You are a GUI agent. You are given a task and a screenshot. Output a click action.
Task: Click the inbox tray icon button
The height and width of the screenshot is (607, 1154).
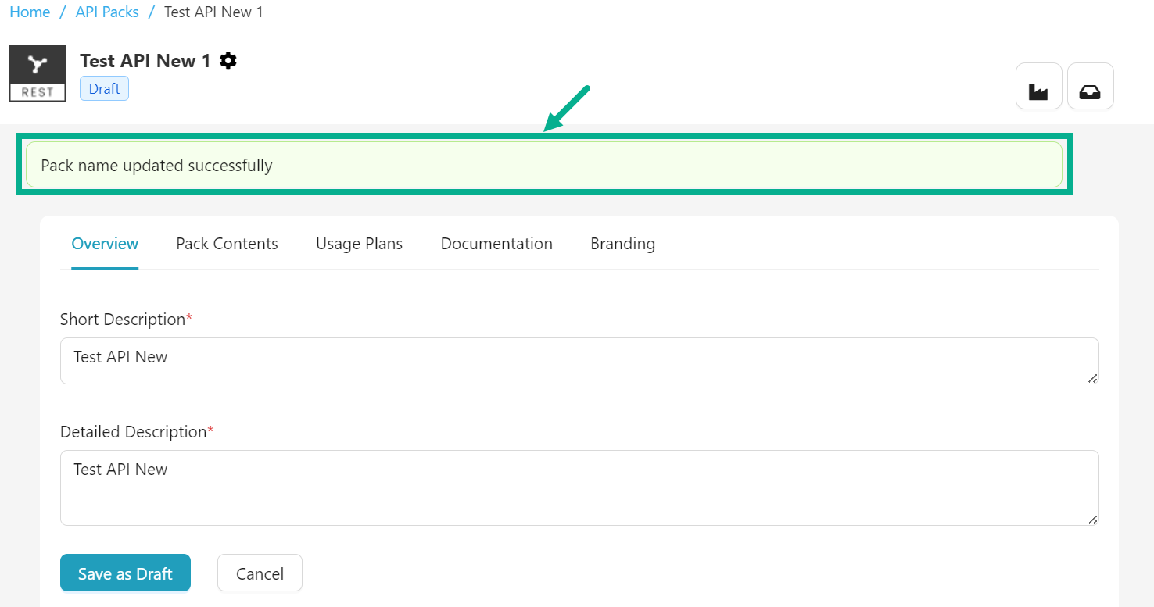coord(1090,86)
